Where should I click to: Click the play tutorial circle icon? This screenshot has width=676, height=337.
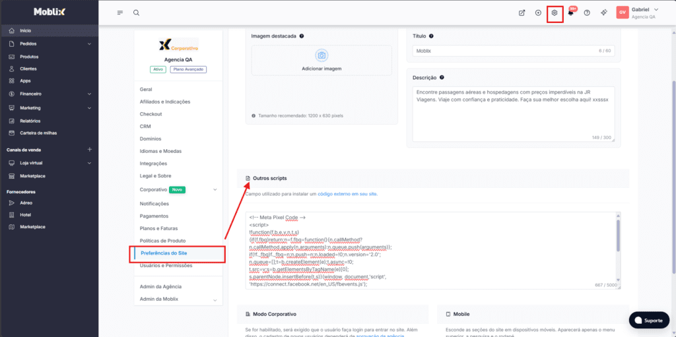coord(538,13)
